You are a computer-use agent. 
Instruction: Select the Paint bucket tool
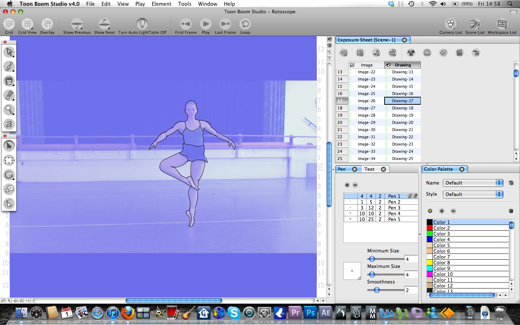click(9, 81)
